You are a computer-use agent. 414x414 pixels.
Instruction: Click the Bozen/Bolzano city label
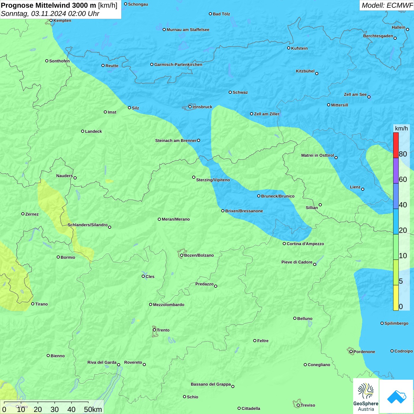pyautogui.click(x=199, y=255)
